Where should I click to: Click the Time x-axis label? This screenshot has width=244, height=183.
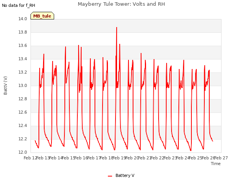215,164
